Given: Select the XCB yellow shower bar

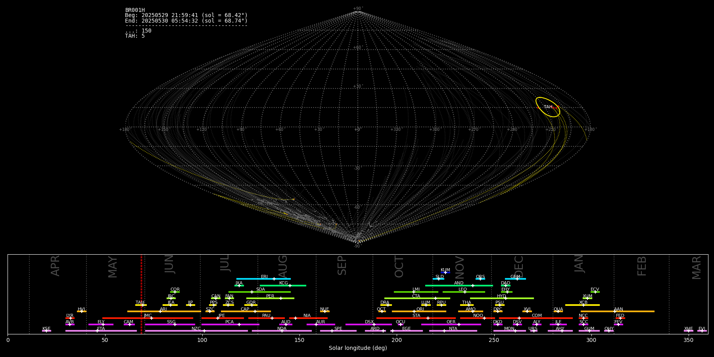Looking at the screenshot, I should click(582, 305).
